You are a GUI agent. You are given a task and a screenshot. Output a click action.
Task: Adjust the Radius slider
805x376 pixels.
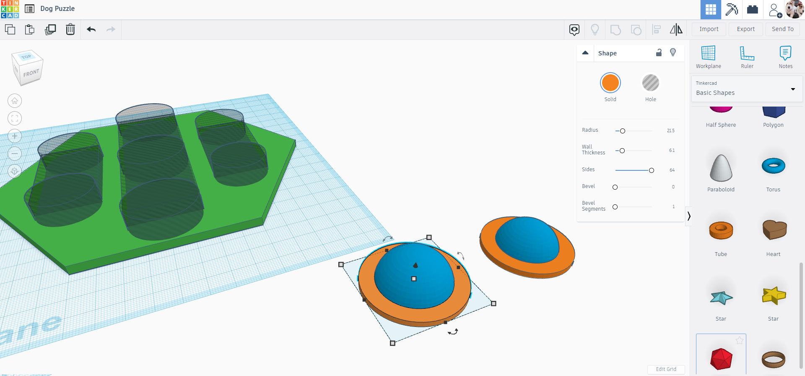623,131
